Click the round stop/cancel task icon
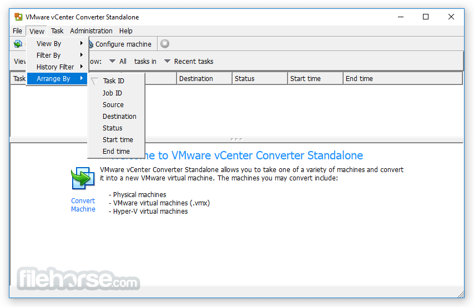Viewport: 474px width, 307px height. (x=165, y=44)
